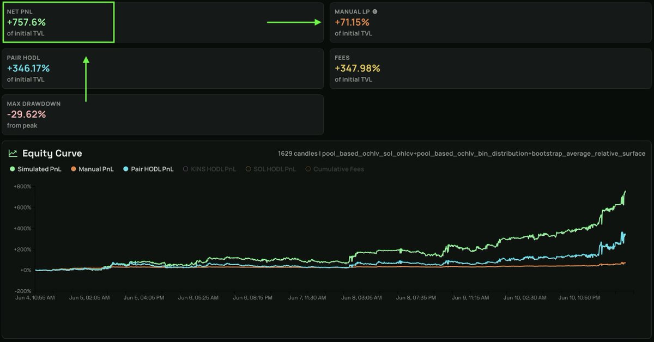Select the Net PnL +757.6% value
Viewport: 654px width, 342px height.
[x=26, y=22]
